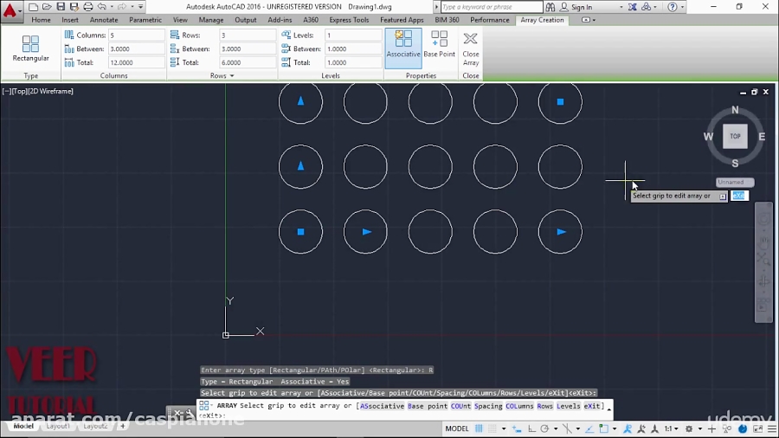Click the MODEL space button

pos(456,428)
